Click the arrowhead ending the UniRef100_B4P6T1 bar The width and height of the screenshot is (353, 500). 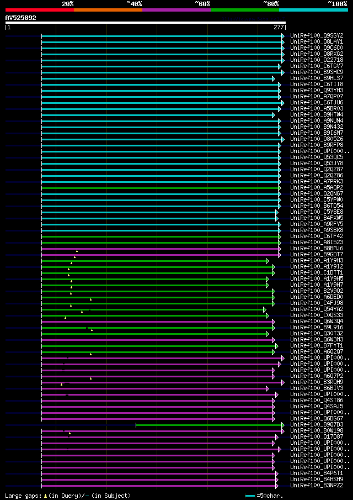(x=276, y=473)
